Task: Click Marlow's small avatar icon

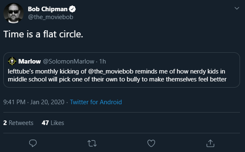Action: pyautogui.click(x=12, y=61)
